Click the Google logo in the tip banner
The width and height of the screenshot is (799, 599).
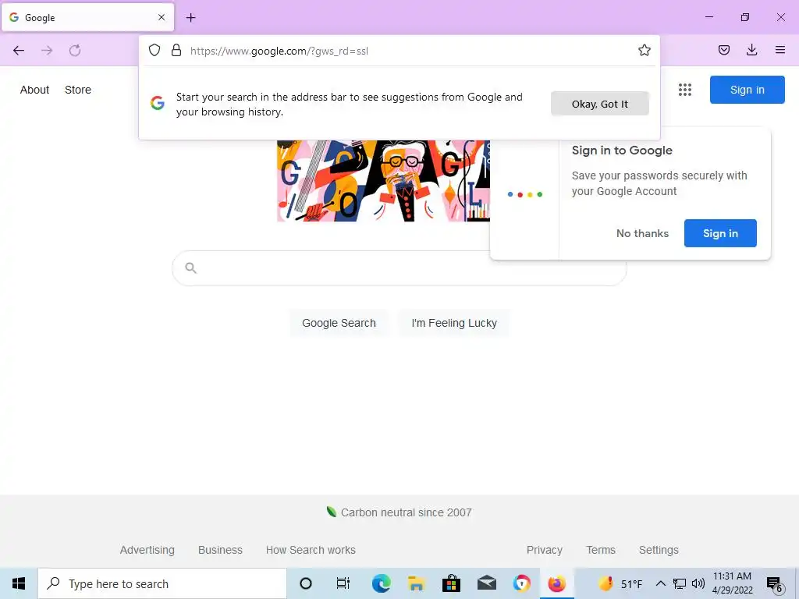click(158, 104)
